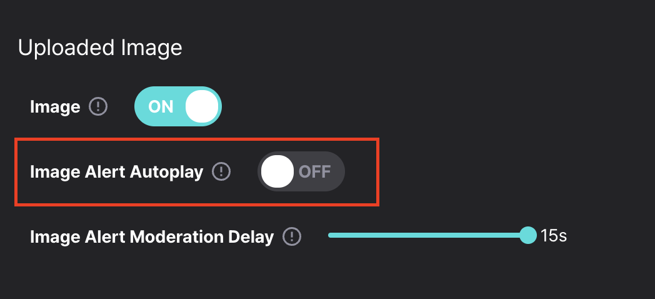Click the Image setting label
The image size is (655, 299).
pyautogui.click(x=55, y=107)
